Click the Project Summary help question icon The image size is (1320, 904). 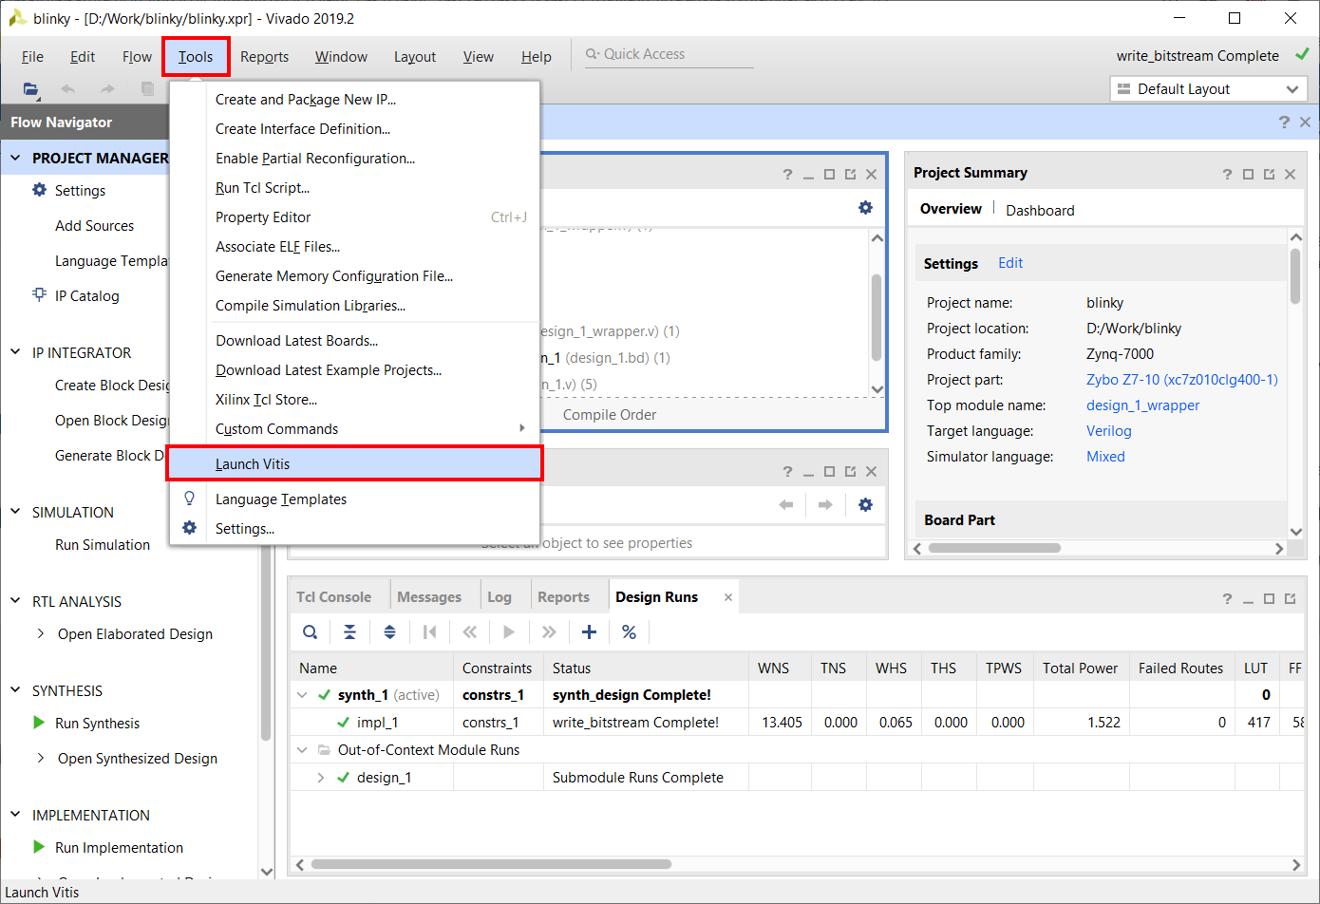(1227, 174)
